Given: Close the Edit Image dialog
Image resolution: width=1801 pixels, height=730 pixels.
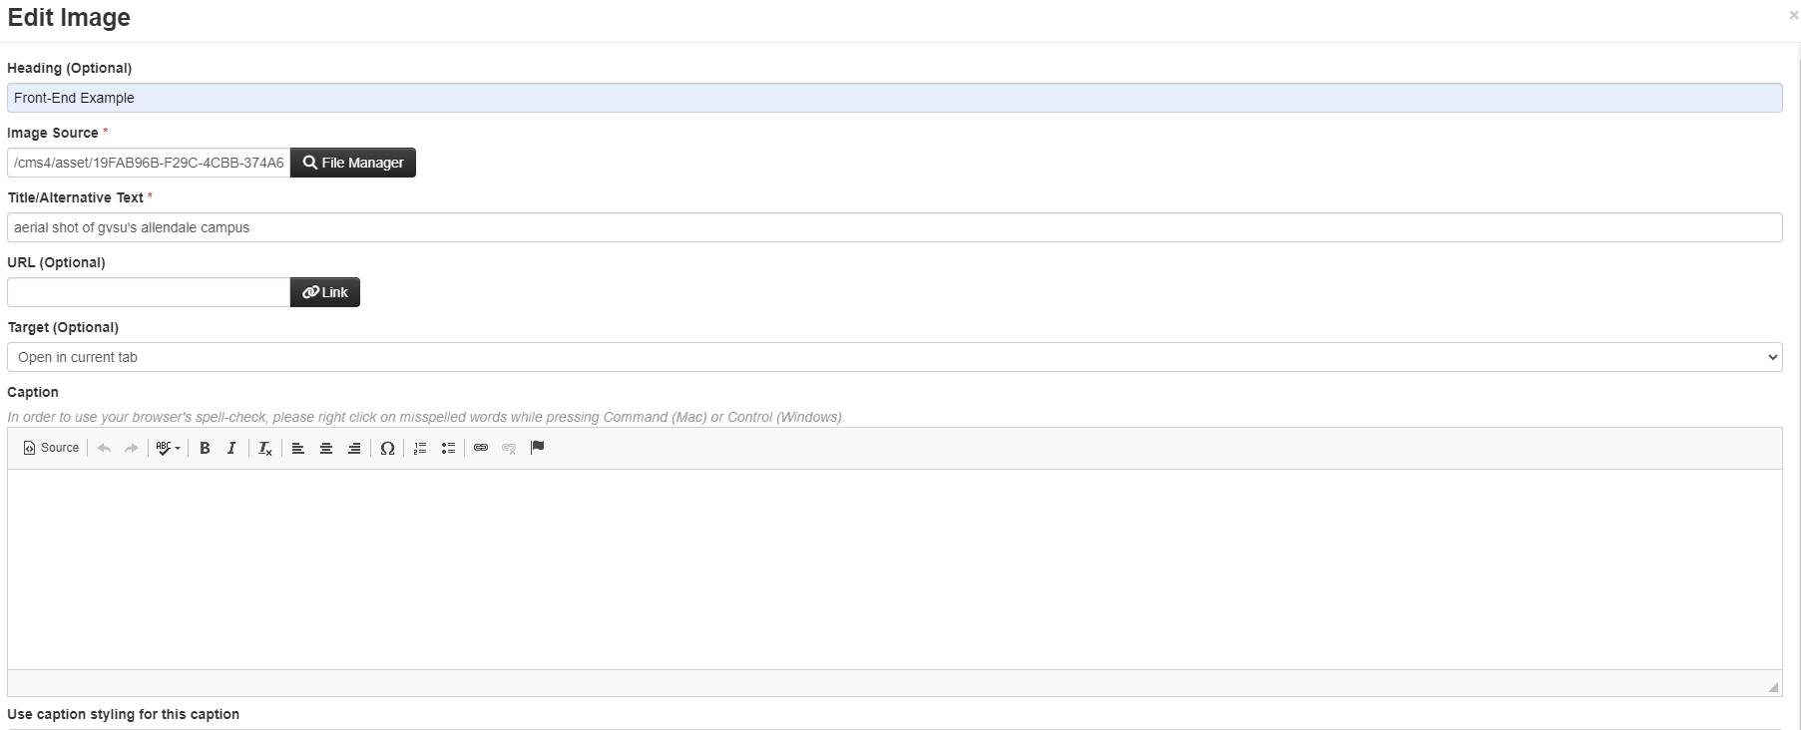Looking at the screenshot, I should (x=1793, y=15).
